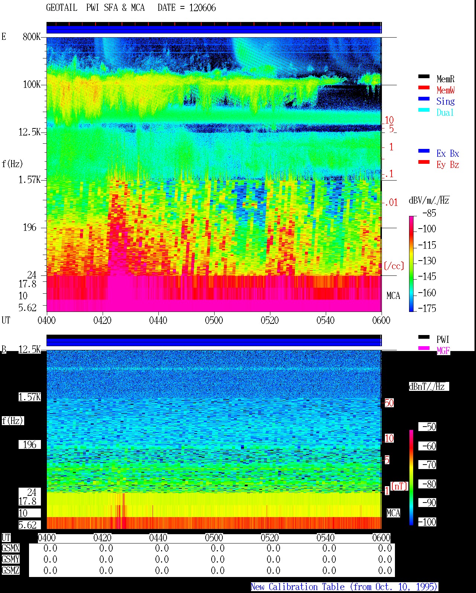Click the red Ey Bz legend swatch
476x593 pixels.
424,162
